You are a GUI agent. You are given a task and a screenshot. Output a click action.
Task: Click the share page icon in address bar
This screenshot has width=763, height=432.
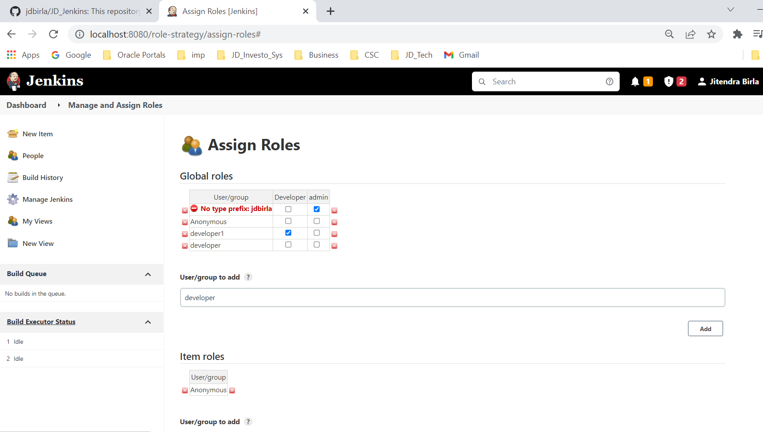tap(690, 34)
